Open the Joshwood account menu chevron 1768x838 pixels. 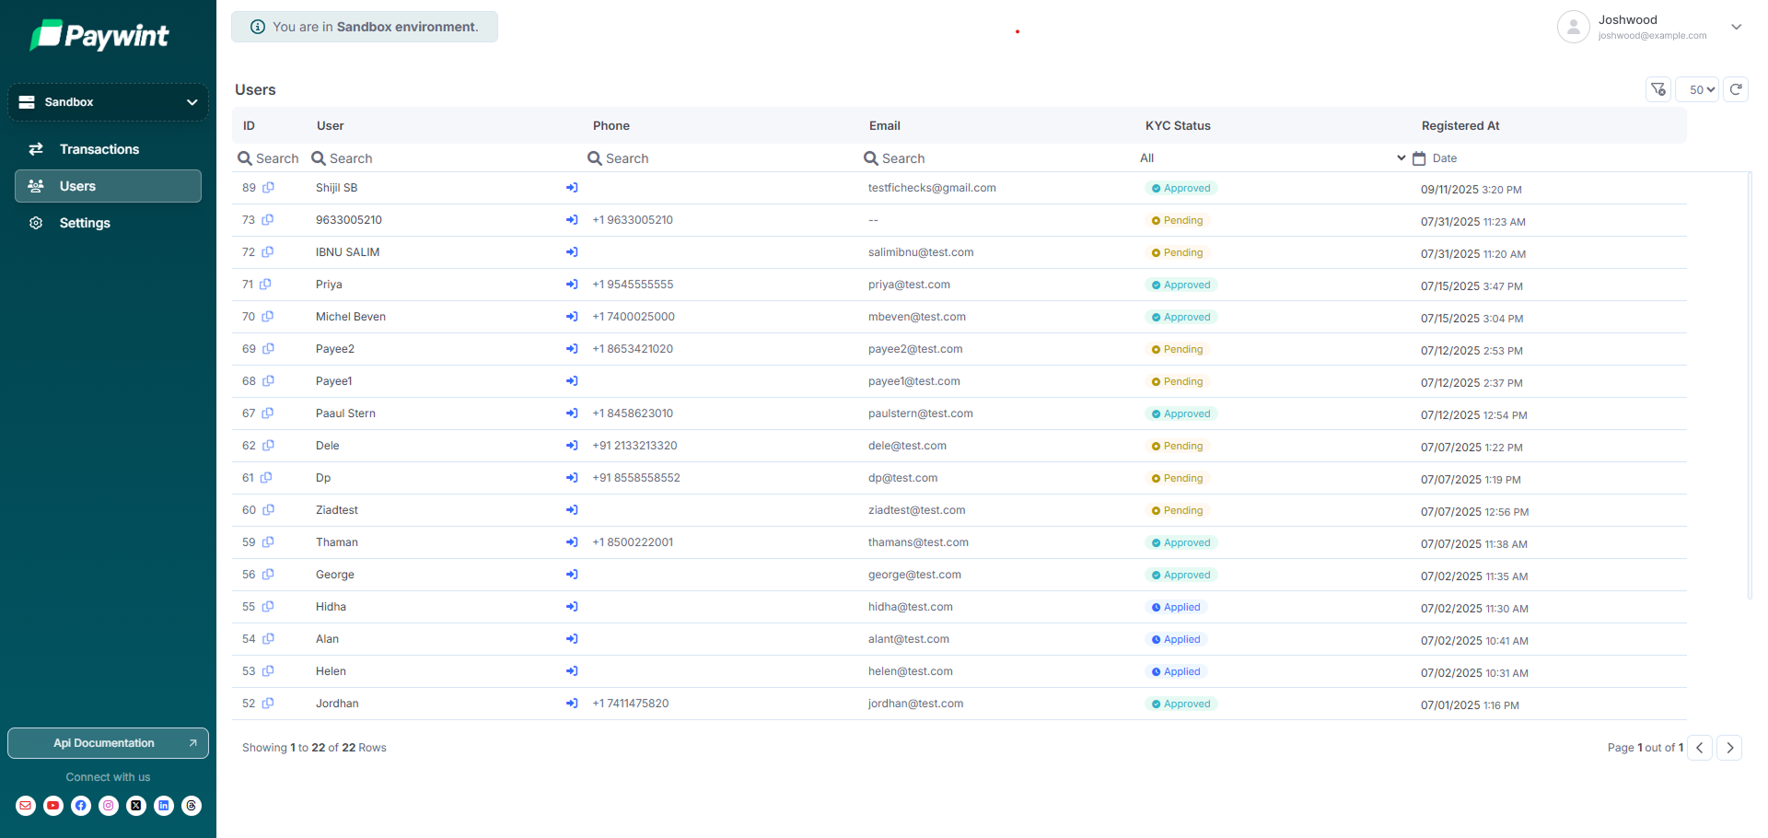point(1737,27)
